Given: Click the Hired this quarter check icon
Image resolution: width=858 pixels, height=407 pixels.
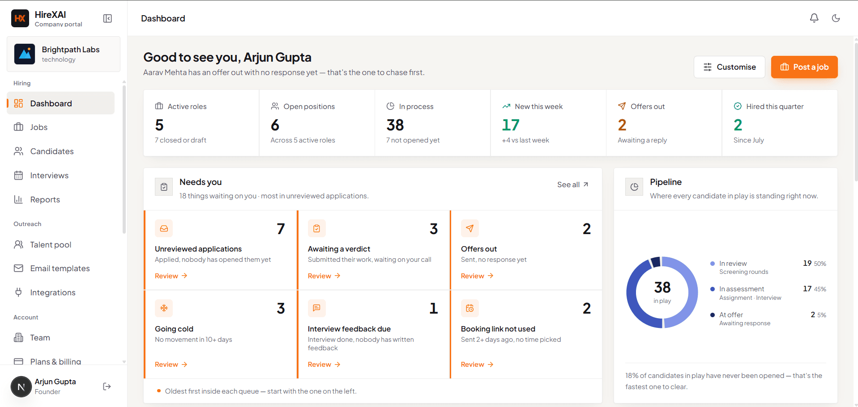Looking at the screenshot, I should (738, 106).
